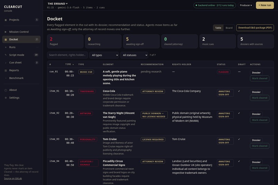Click the PUBLIC DOMAIN recommendation badge
This screenshot has width=278, height=185.
154,115
